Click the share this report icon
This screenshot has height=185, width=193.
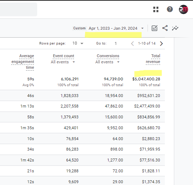point(165,28)
